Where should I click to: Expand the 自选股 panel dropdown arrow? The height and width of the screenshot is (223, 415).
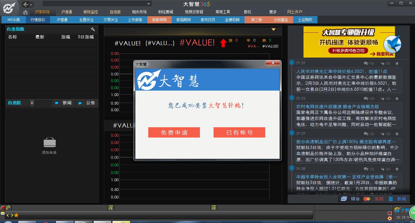(x=32, y=103)
